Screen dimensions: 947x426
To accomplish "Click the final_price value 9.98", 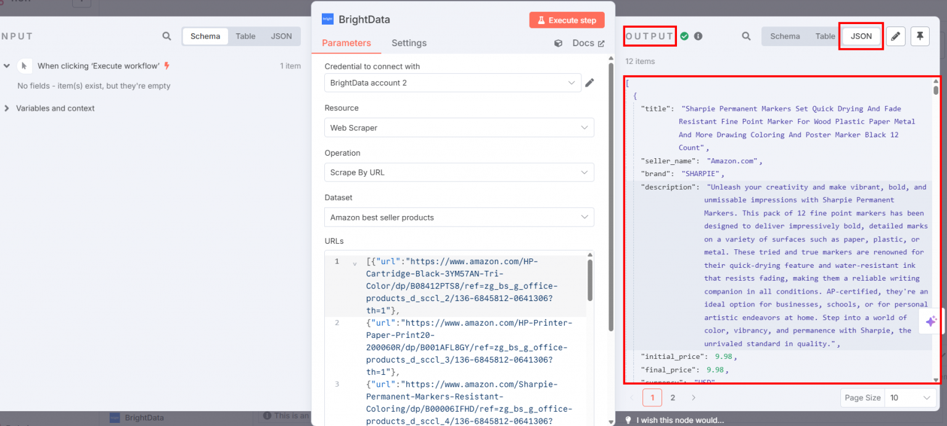I will [x=715, y=370].
